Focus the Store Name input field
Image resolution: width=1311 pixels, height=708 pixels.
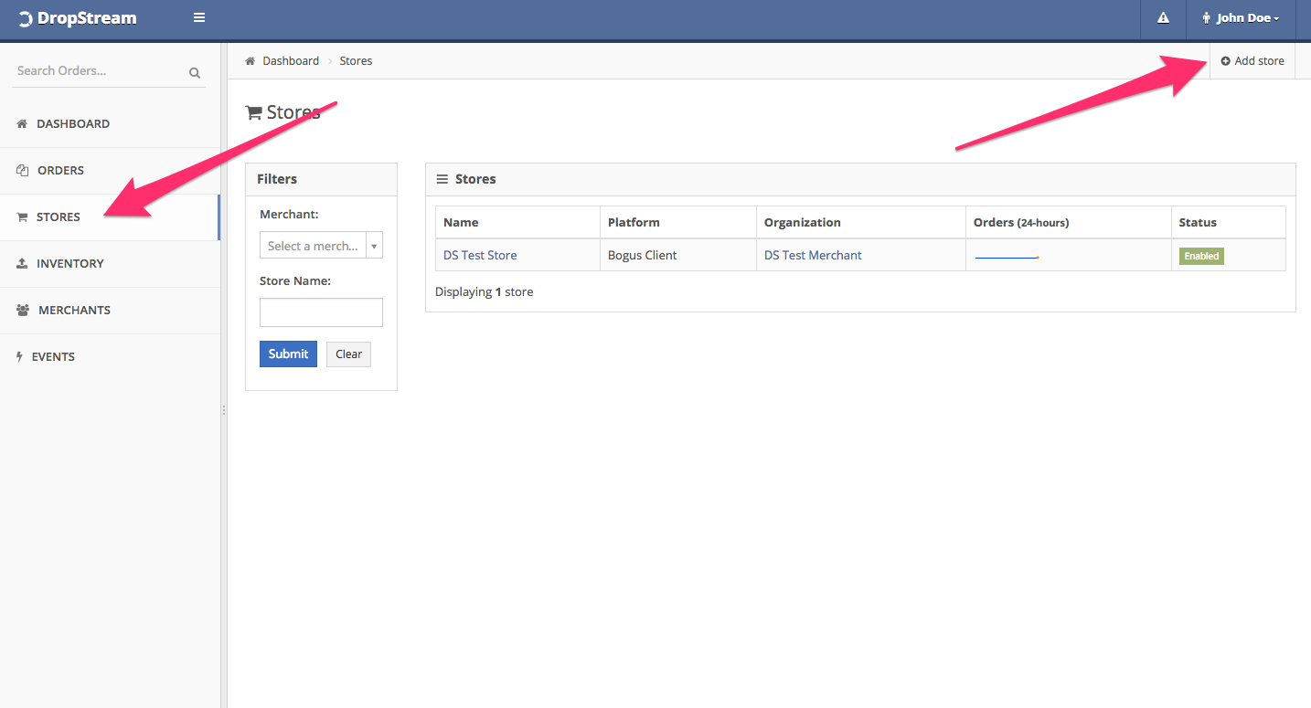tap(321, 312)
